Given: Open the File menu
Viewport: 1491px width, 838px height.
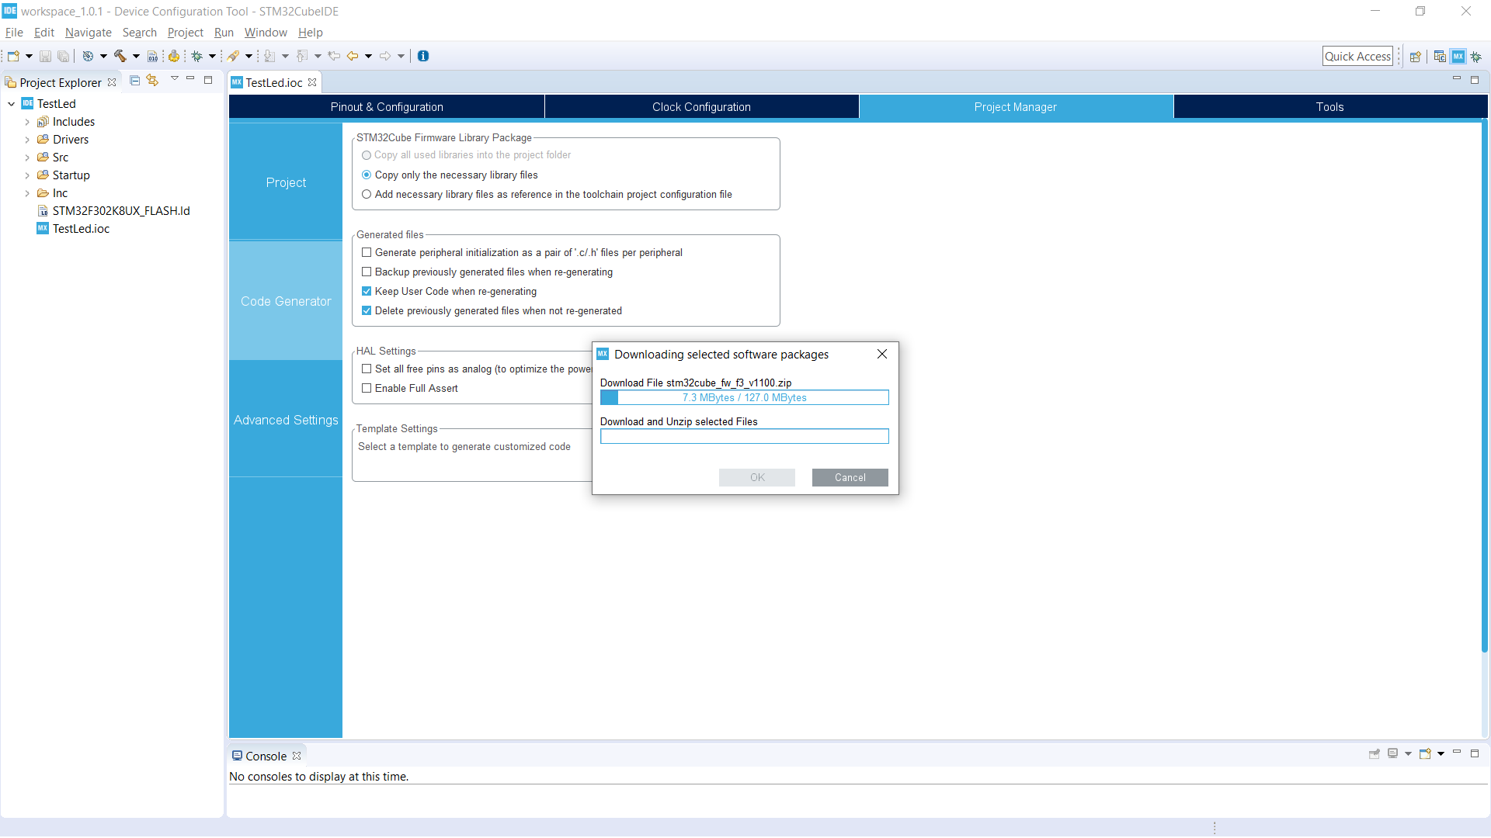Looking at the screenshot, I should point(14,33).
